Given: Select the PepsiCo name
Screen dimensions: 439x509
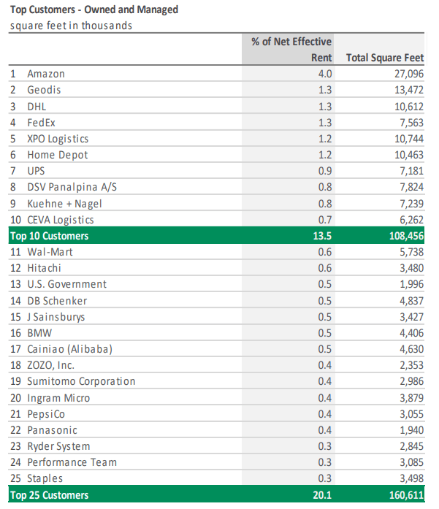Looking at the screenshot, I should coord(46,414).
